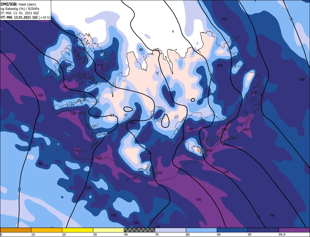Click the '(+10 h)' forecast offset text

coord(44,17)
